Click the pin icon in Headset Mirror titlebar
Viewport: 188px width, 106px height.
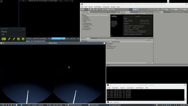(4, 43)
